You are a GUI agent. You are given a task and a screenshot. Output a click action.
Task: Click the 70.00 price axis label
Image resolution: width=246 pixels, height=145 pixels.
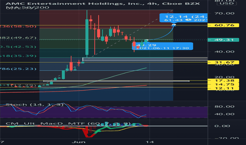[x=224, y=13]
